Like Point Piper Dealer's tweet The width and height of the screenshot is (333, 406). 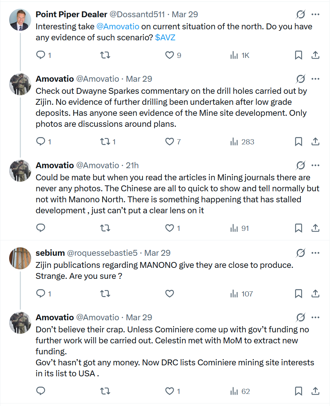(x=169, y=55)
